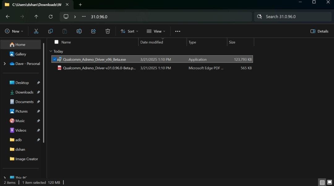Refresh the folder view

click(51, 17)
